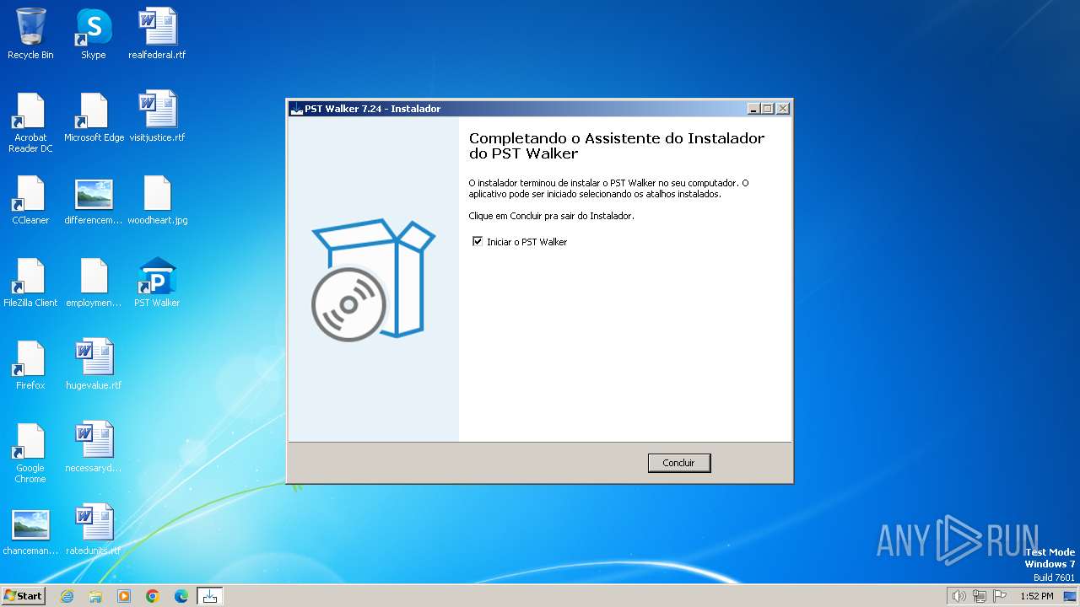
Task: Open Windows Media Player taskbar icon
Action: pos(124,596)
